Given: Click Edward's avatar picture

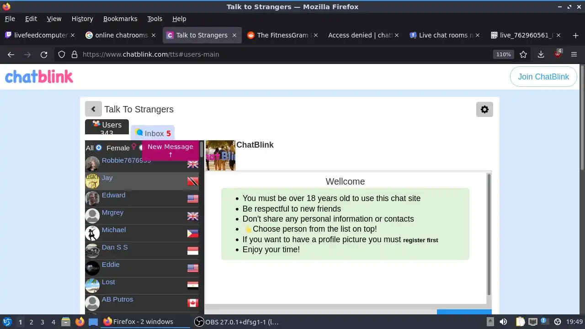Looking at the screenshot, I should point(92,198).
